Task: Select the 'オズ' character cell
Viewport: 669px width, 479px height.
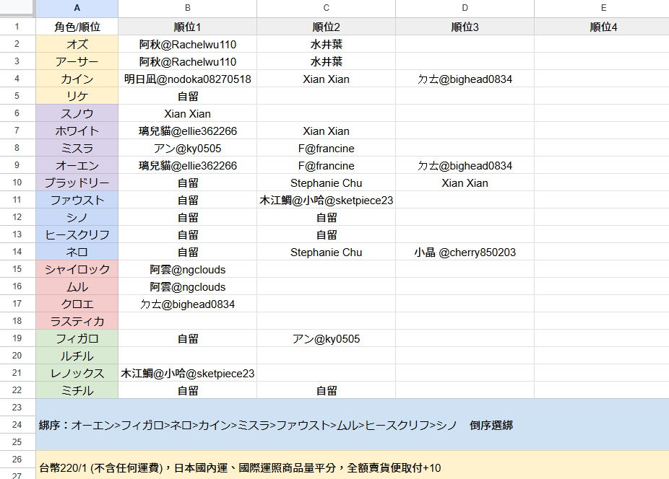Action: 77,44
